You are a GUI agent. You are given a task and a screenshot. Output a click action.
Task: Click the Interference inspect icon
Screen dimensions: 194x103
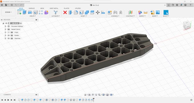[x=140, y=12]
